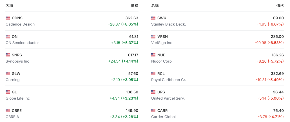Click the US flag icon beside SWK
Image resolution: width=290 pixels, height=122 pixels.
(153, 18)
